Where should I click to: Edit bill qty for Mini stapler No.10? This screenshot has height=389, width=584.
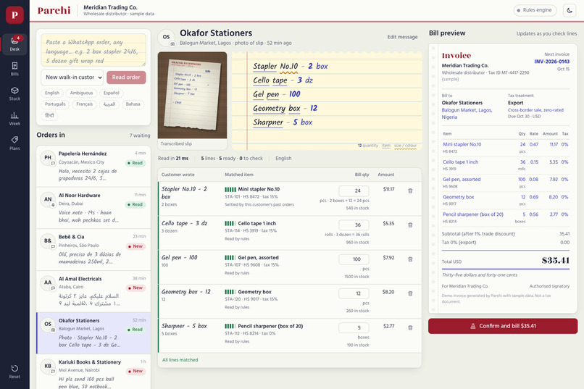point(354,191)
